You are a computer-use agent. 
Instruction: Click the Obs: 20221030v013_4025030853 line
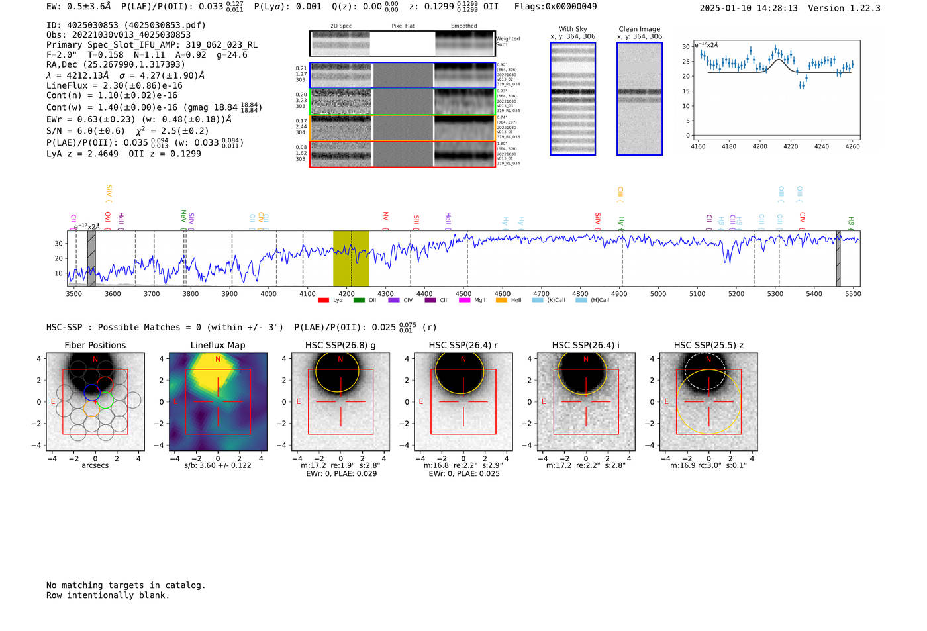(x=119, y=35)
